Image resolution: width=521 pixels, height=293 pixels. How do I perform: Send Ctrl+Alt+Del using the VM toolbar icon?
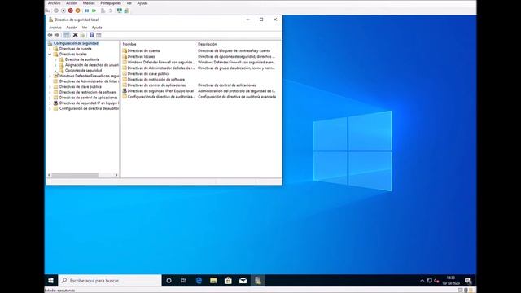(x=47, y=11)
